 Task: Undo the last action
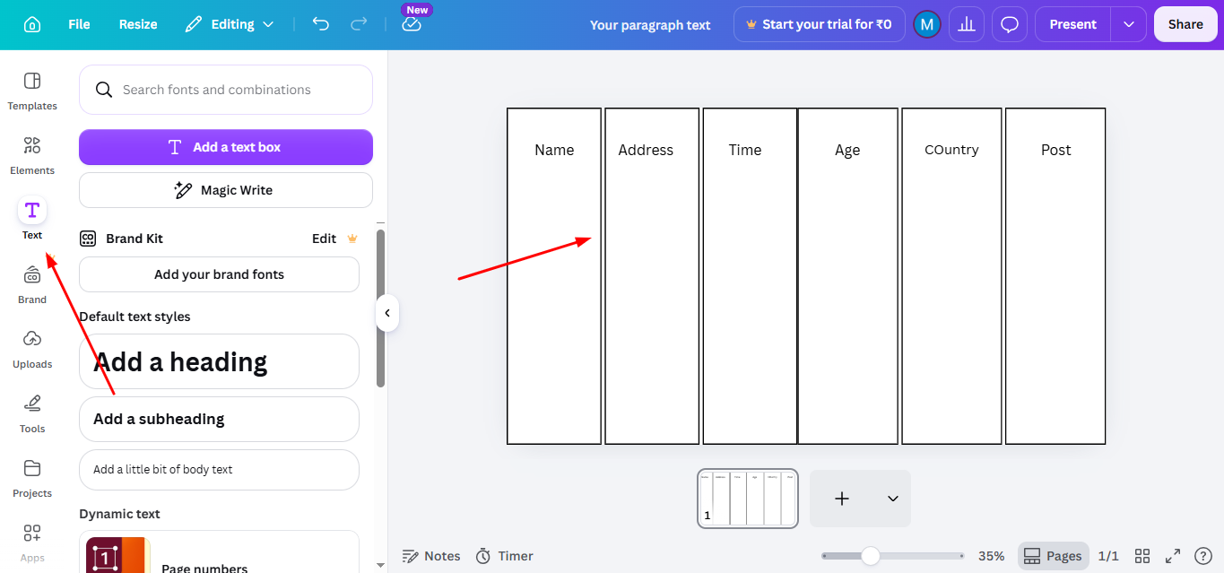tap(321, 24)
